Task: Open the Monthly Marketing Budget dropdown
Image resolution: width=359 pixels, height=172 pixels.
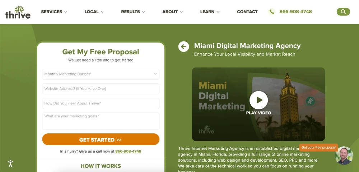Action: 101,74
